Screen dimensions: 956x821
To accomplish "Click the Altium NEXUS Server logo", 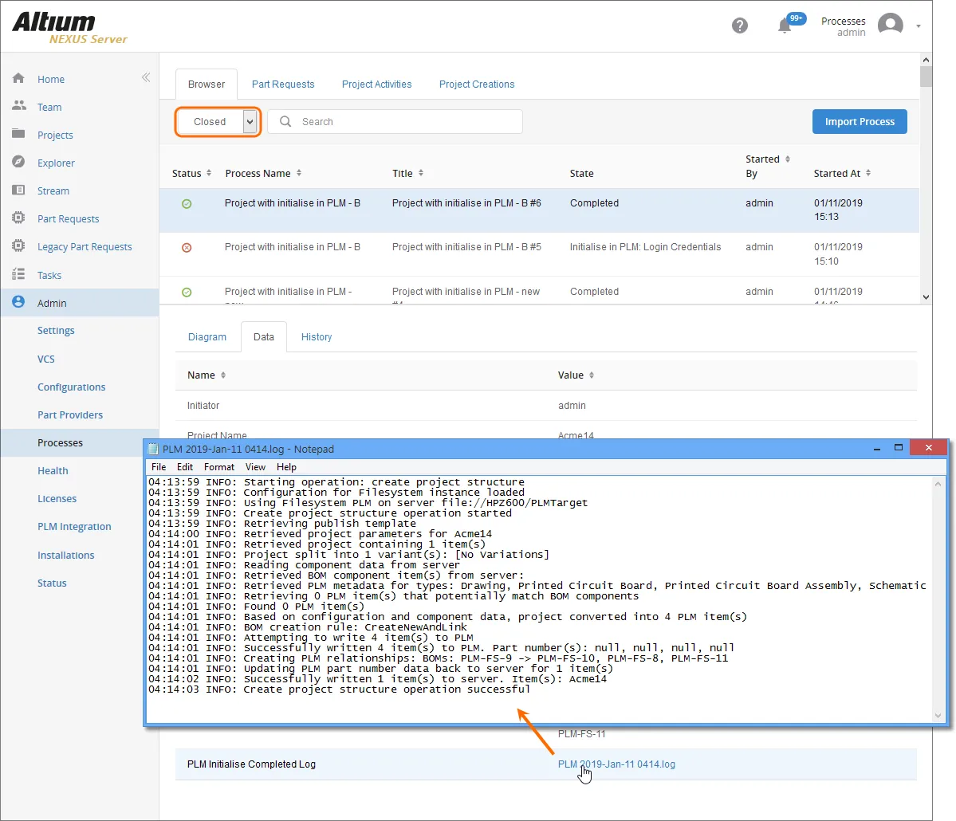I will [69, 28].
